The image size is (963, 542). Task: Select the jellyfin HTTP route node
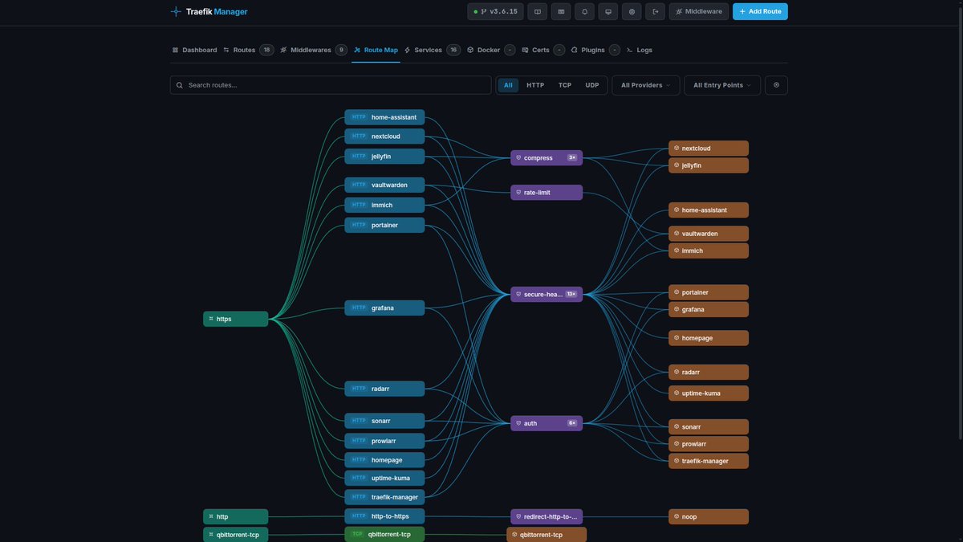384,157
